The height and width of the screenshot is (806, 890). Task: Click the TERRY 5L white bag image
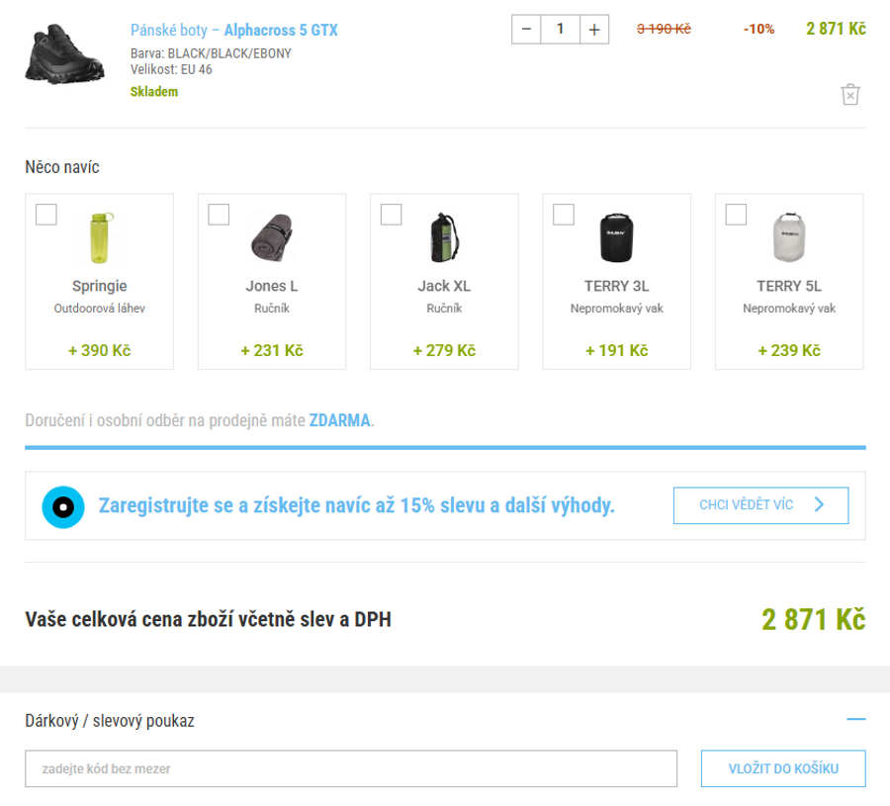(x=789, y=237)
